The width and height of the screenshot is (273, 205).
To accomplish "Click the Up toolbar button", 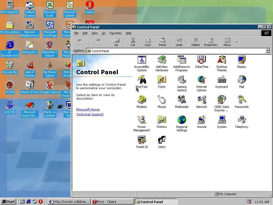I will (x=116, y=42).
